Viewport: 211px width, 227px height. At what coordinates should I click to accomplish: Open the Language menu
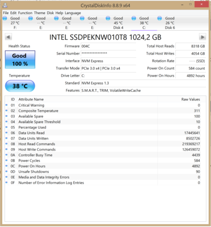pyautogui.click(x=73, y=13)
